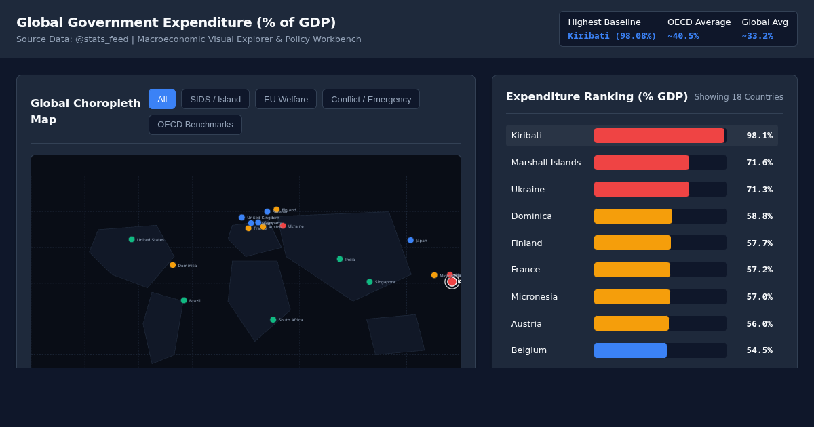The image size is (814, 427).
Task: Click the Showing 18 Countries label
Action: pyautogui.click(x=739, y=97)
